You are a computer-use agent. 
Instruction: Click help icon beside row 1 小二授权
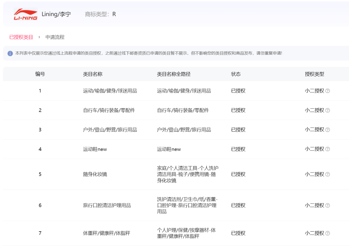tap(328, 91)
